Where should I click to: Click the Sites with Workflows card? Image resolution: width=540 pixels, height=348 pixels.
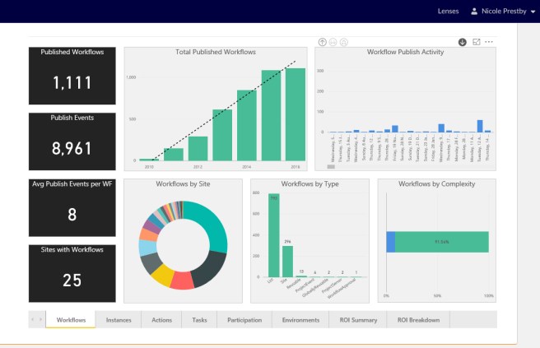[x=72, y=272]
